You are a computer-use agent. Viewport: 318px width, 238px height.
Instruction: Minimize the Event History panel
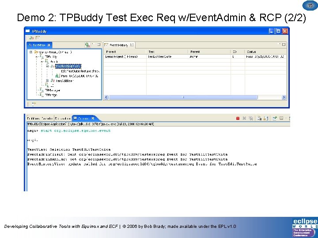coord(279,44)
